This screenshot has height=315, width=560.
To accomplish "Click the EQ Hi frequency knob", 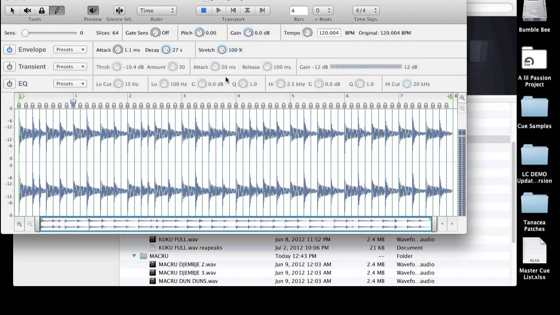I will [x=280, y=84].
